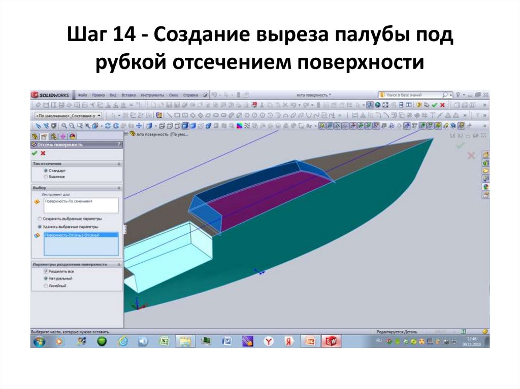520x389 pixels.
Task: Open the Файл menu
Action: [82, 95]
